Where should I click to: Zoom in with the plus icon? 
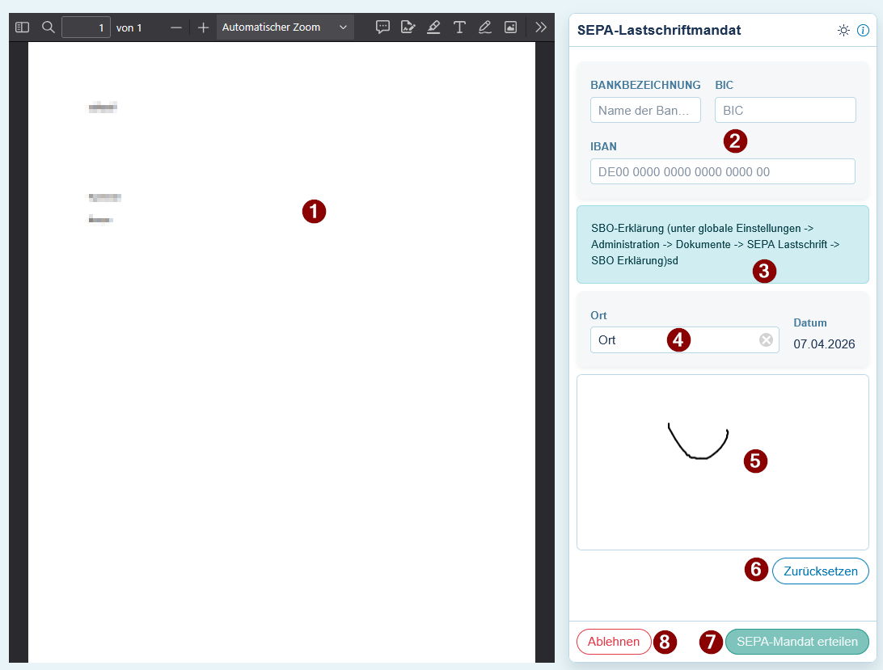pyautogui.click(x=203, y=27)
